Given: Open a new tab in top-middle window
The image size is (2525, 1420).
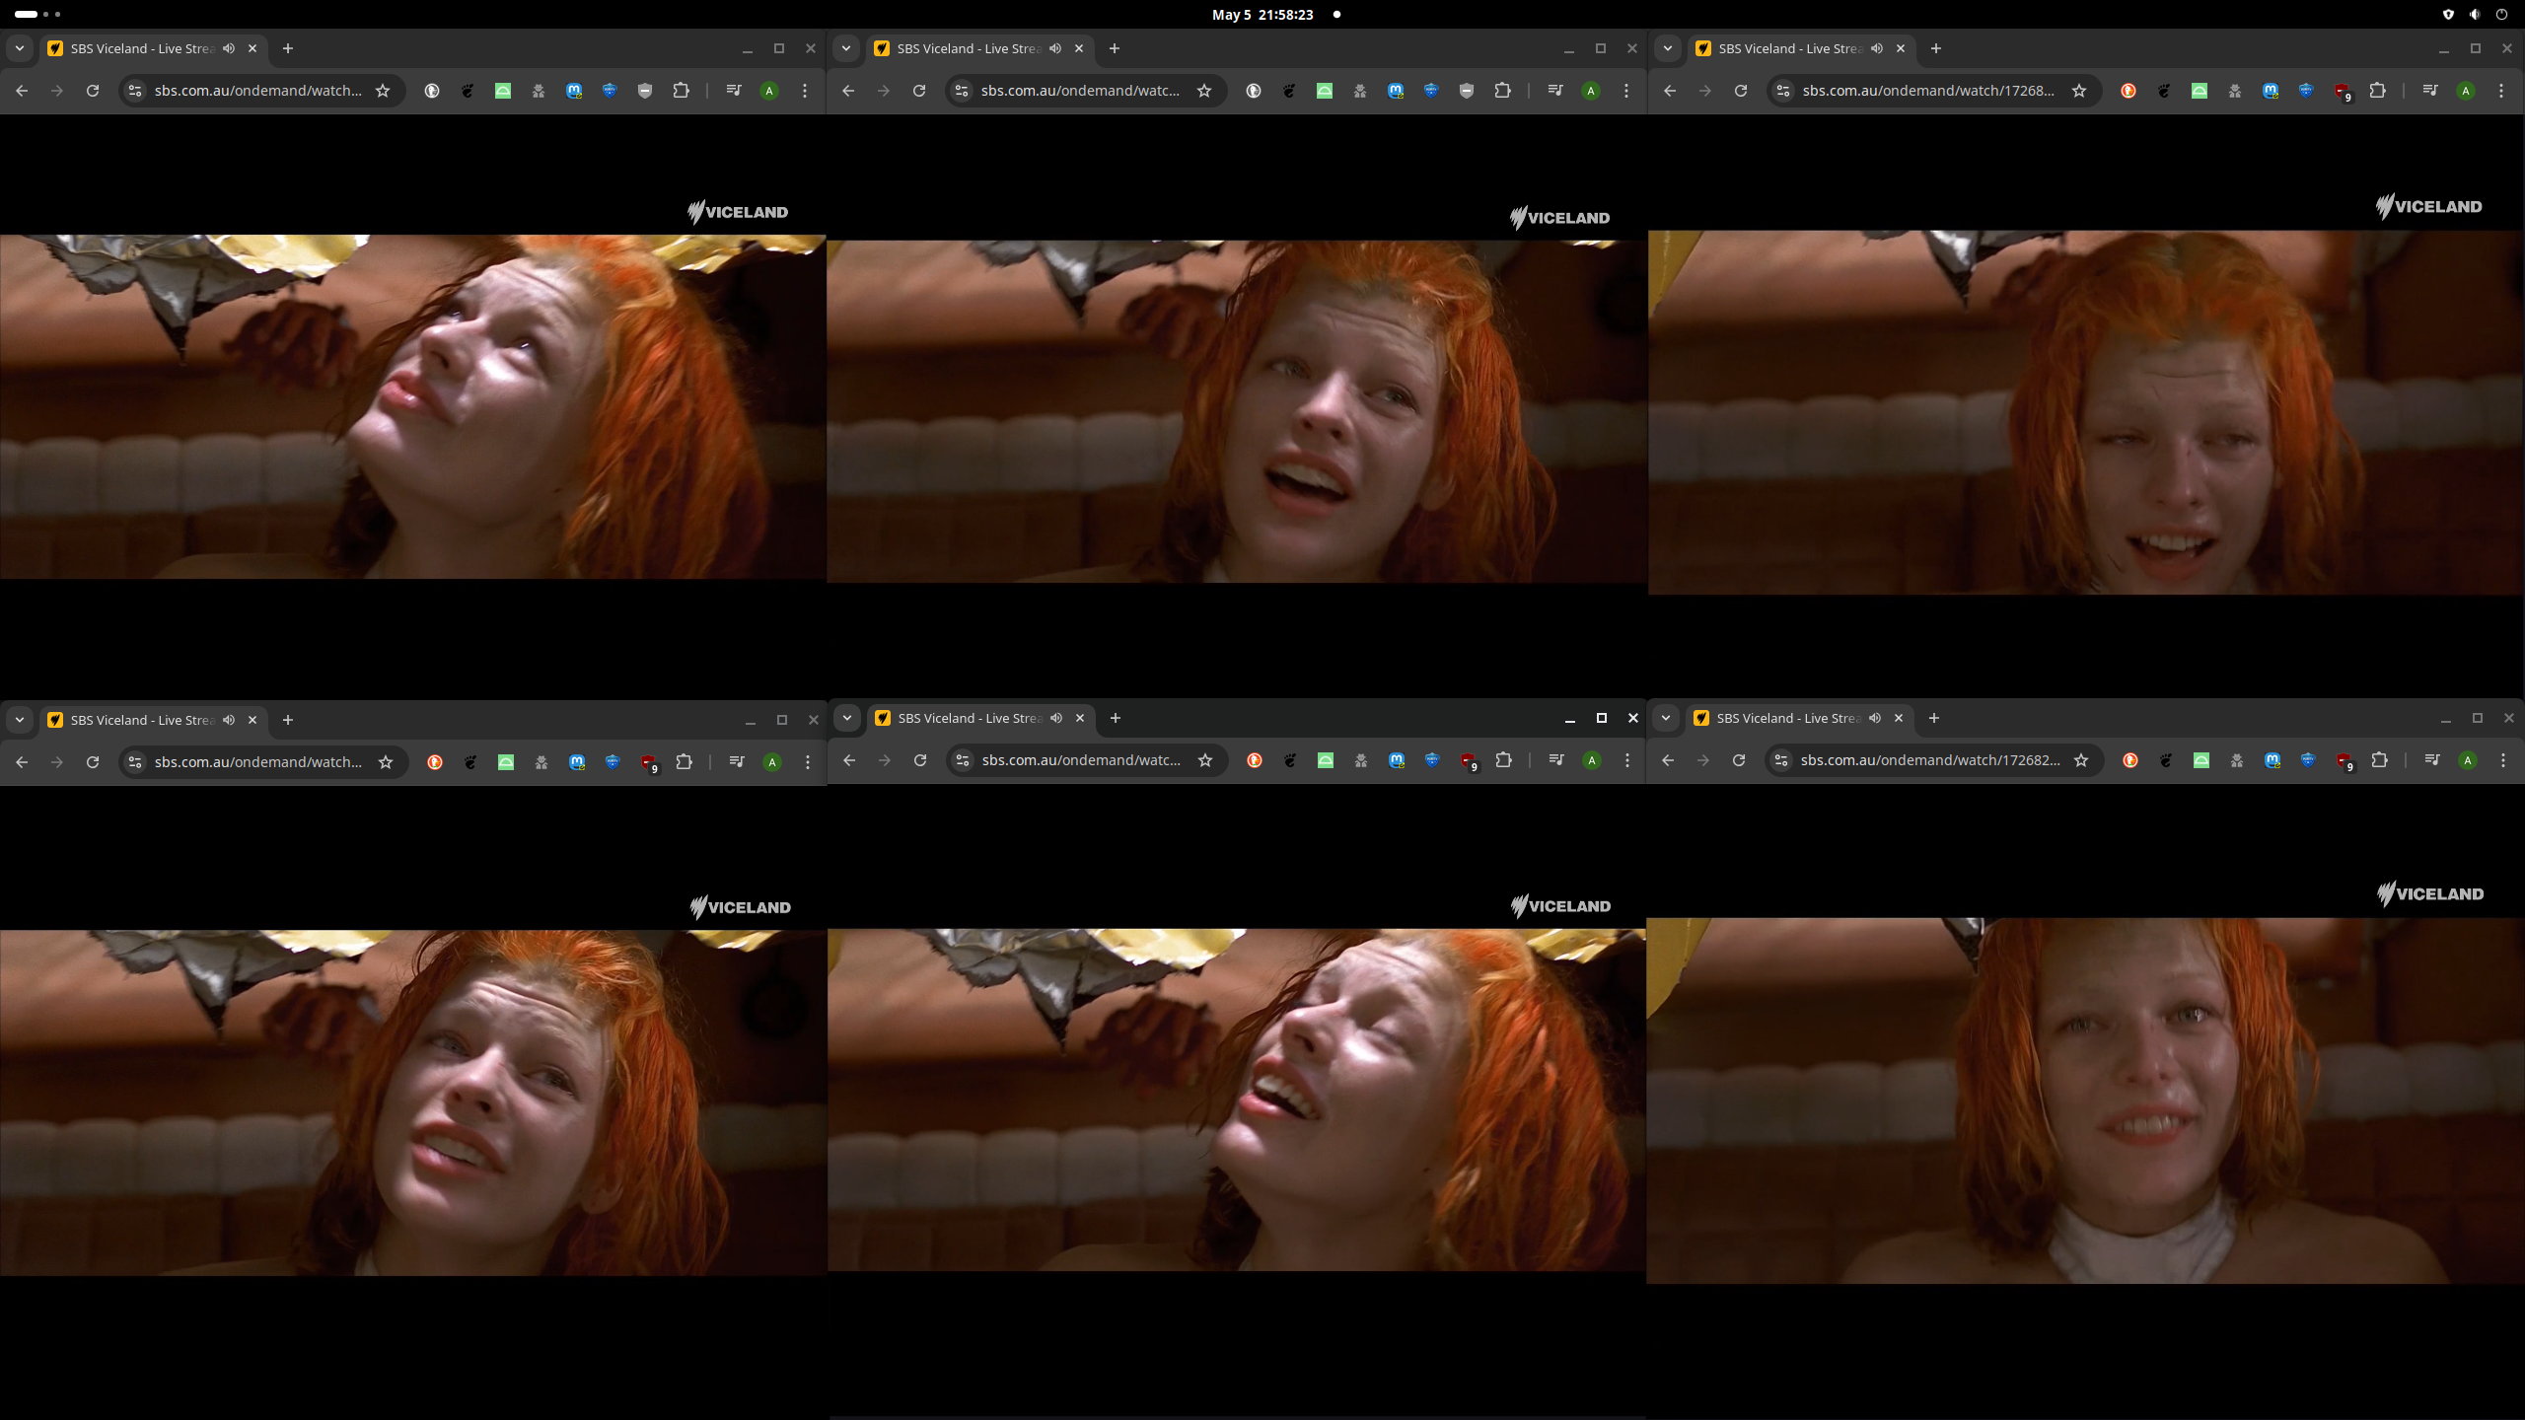Looking at the screenshot, I should click(x=1115, y=48).
